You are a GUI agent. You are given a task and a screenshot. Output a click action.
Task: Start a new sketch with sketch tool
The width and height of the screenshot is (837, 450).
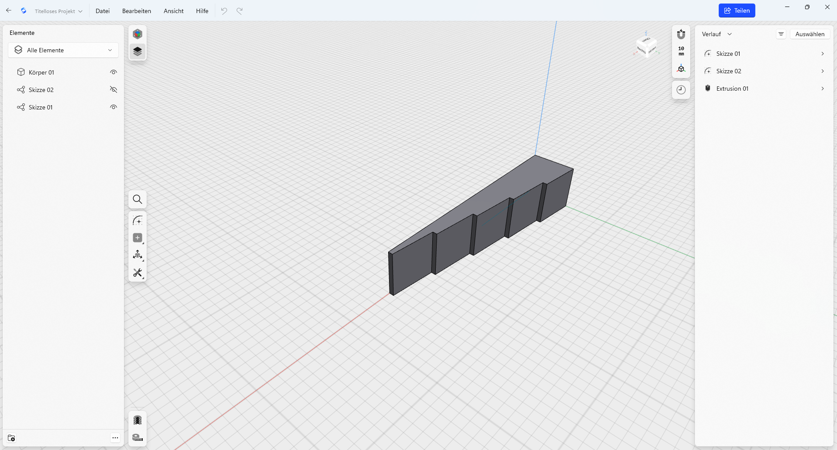(138, 221)
